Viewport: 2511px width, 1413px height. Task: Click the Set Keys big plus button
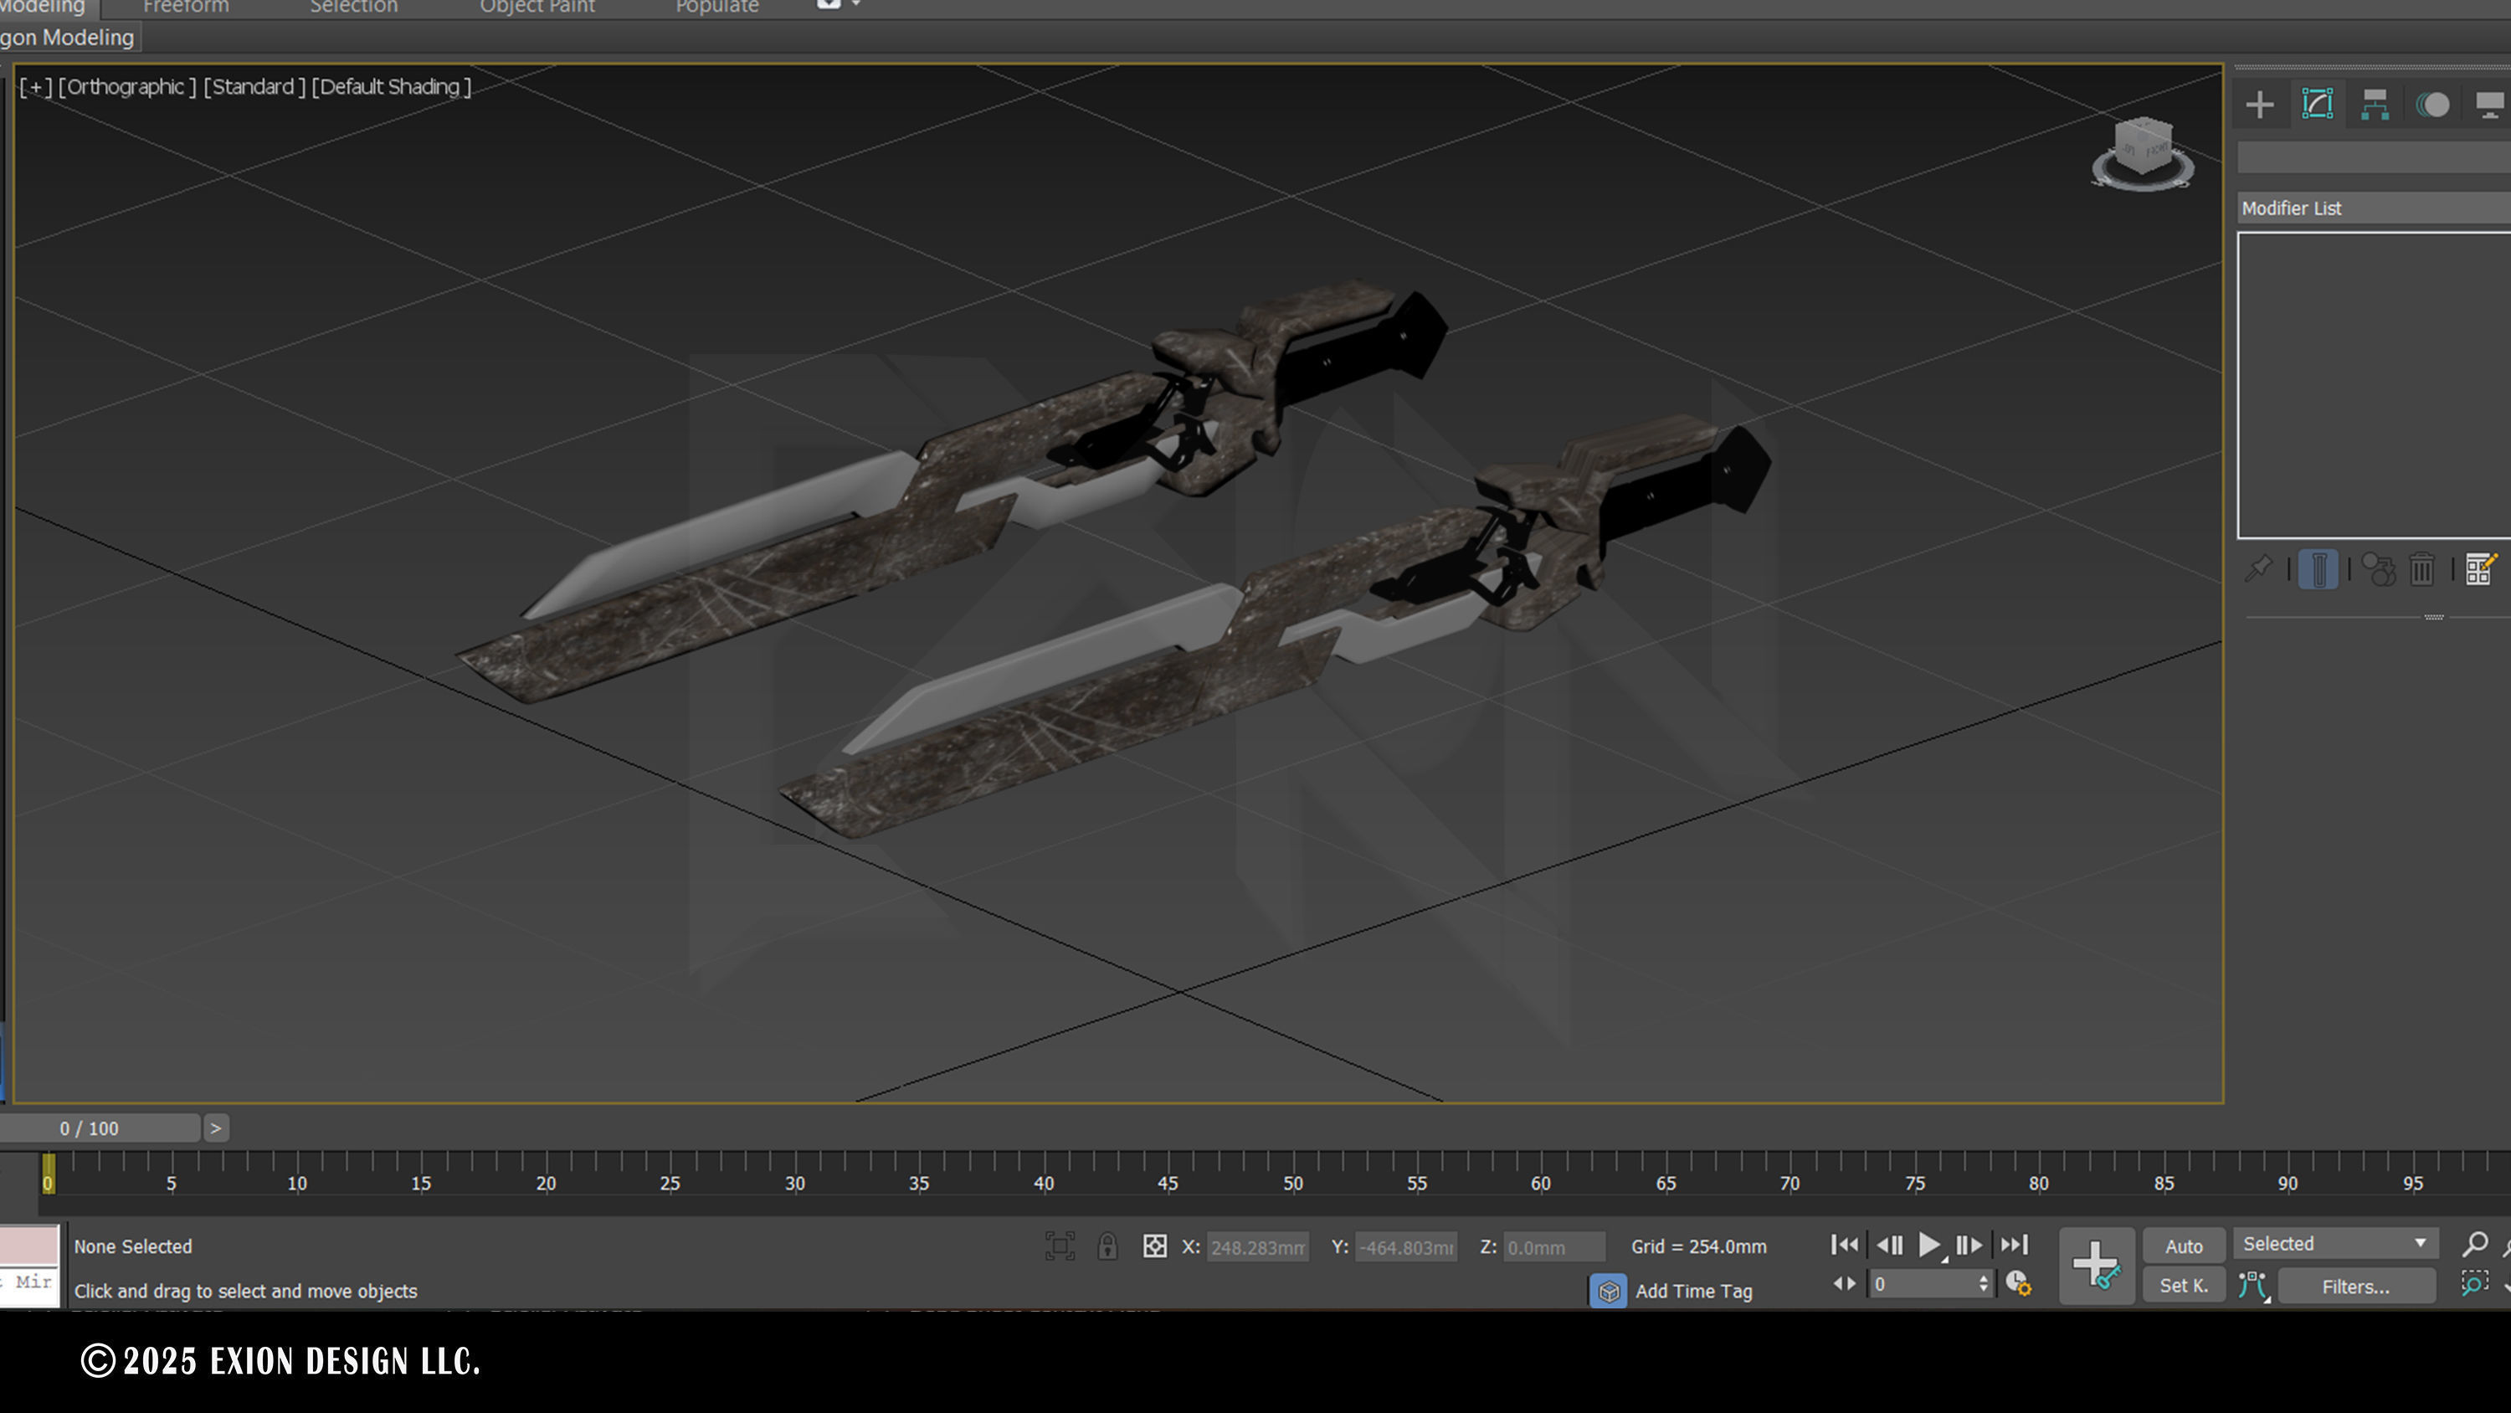click(2096, 1265)
